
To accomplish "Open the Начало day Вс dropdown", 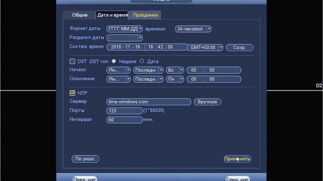I will point(175,70).
